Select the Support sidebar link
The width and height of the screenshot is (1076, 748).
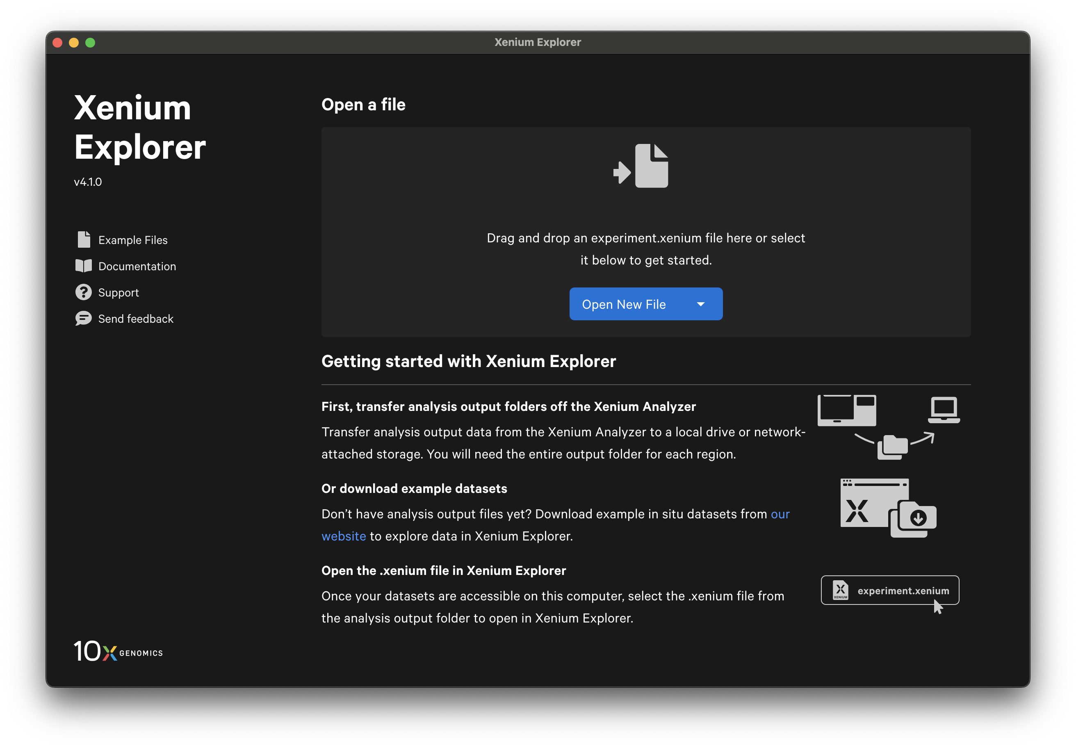[119, 292]
